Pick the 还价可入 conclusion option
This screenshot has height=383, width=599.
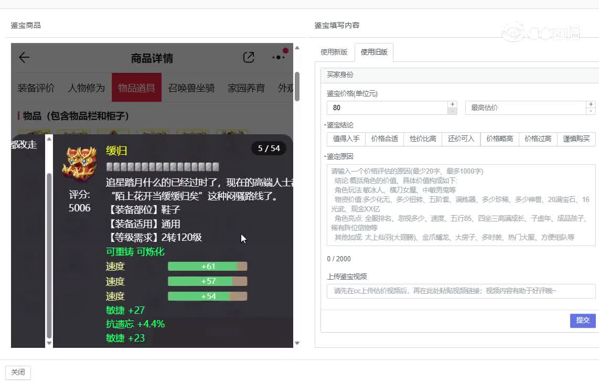[461, 139]
